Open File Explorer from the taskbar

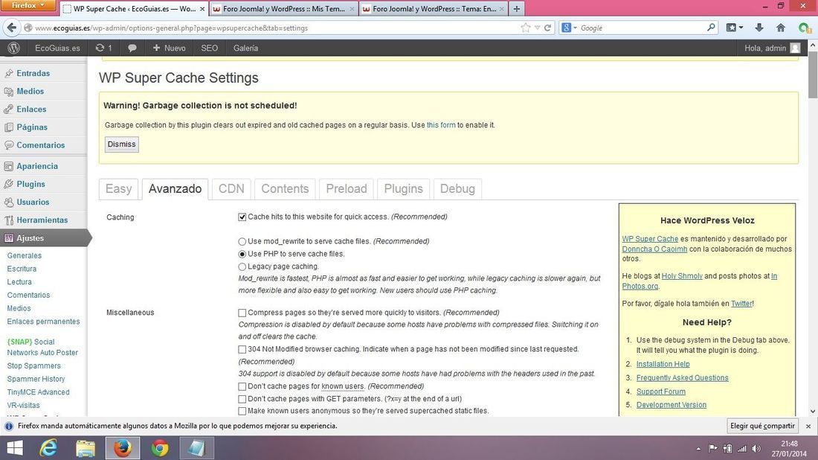(85, 448)
